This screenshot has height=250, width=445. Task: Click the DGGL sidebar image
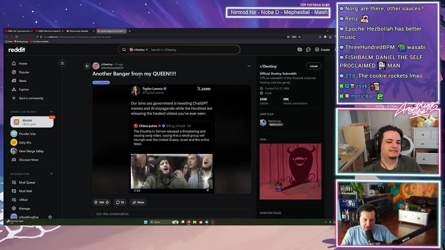(x=290, y=172)
